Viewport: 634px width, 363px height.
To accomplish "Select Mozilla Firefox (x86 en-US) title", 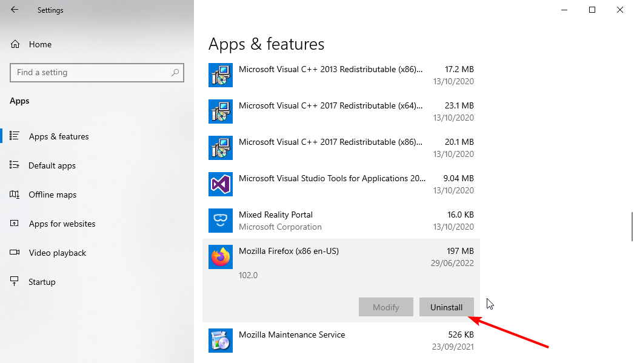I will pos(289,251).
